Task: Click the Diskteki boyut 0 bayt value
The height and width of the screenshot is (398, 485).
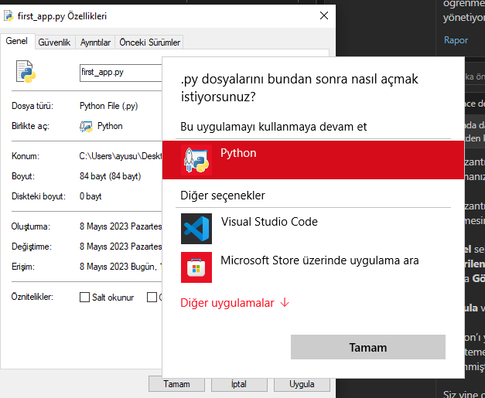Action: [x=91, y=196]
